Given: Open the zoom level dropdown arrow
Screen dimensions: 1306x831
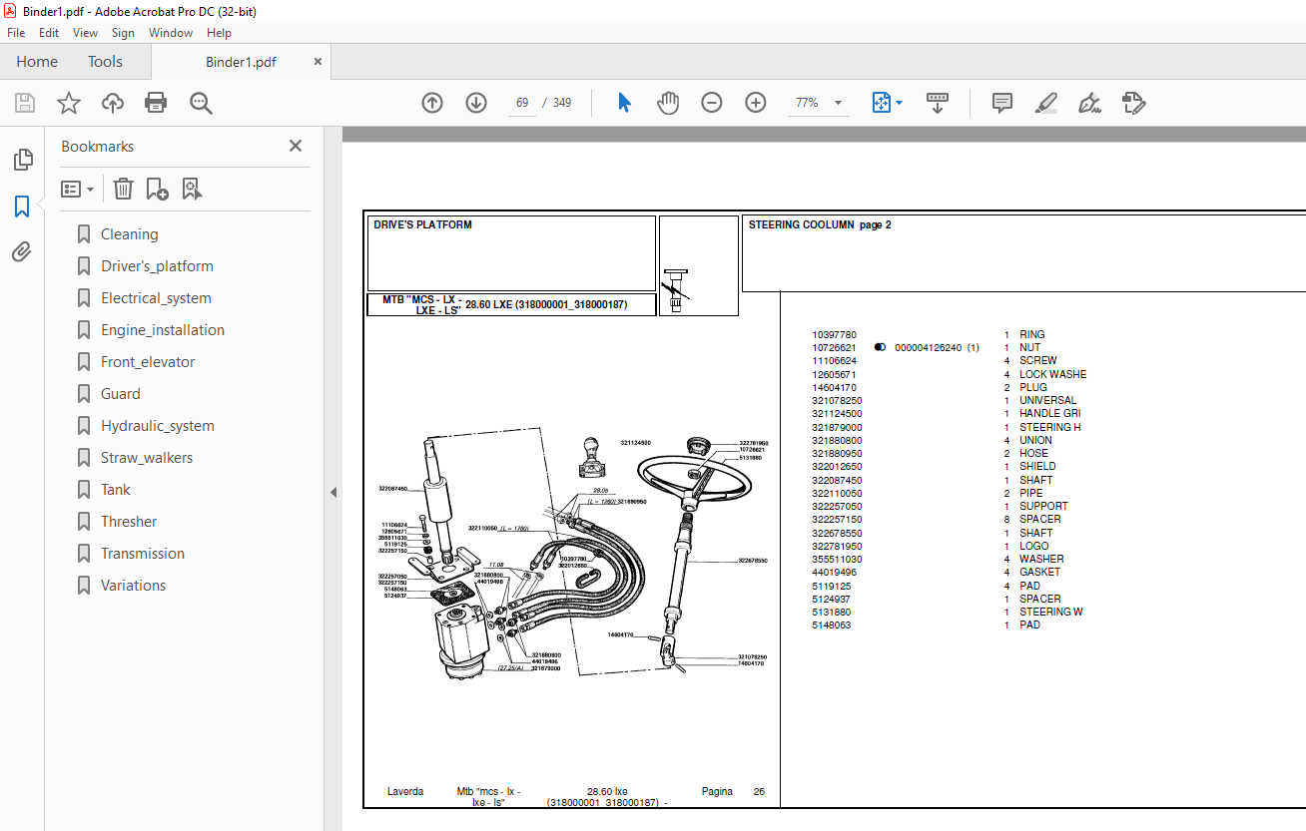Looking at the screenshot, I should tap(838, 103).
